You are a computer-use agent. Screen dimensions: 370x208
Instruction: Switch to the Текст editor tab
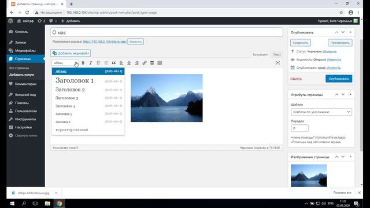click(x=277, y=54)
